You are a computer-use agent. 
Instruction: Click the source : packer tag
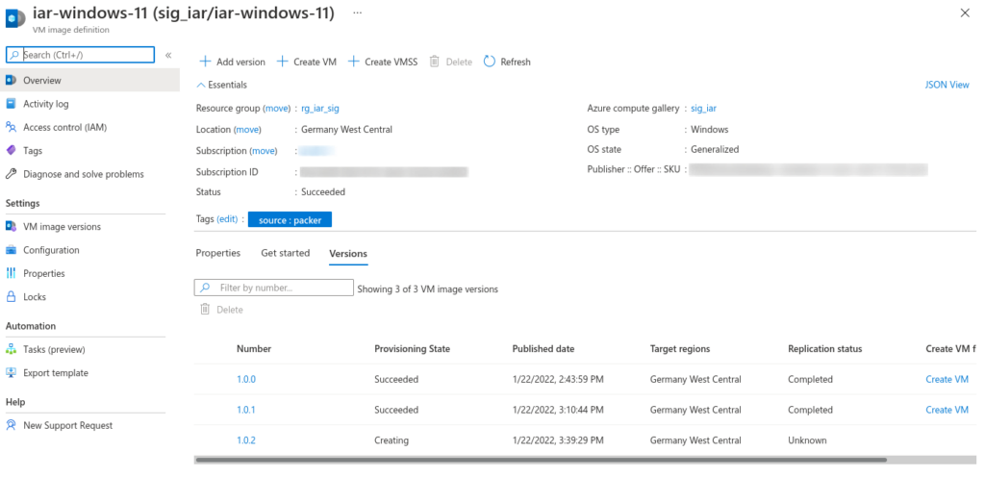click(290, 219)
